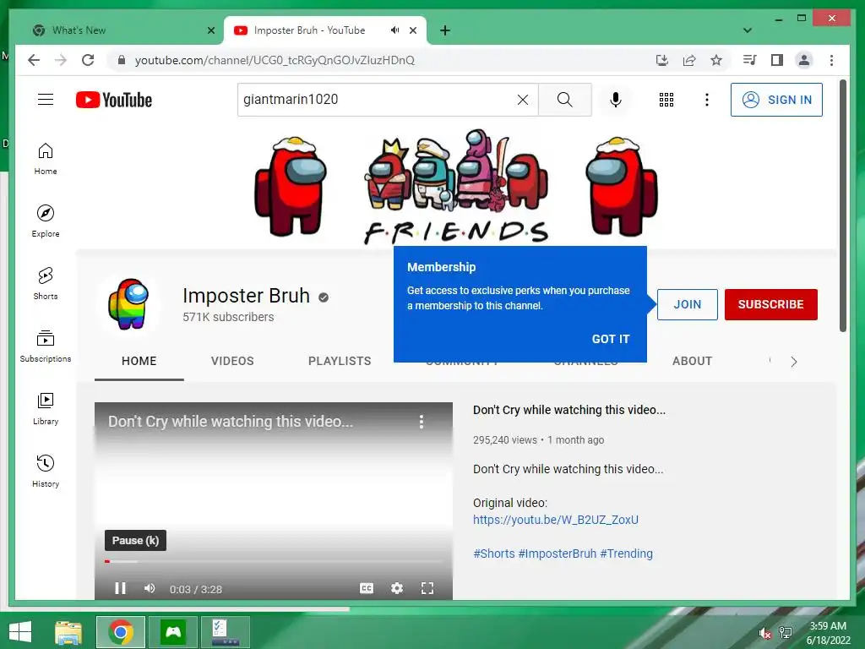
Task: Mute the YouTube tab audio icon
Action: click(394, 30)
